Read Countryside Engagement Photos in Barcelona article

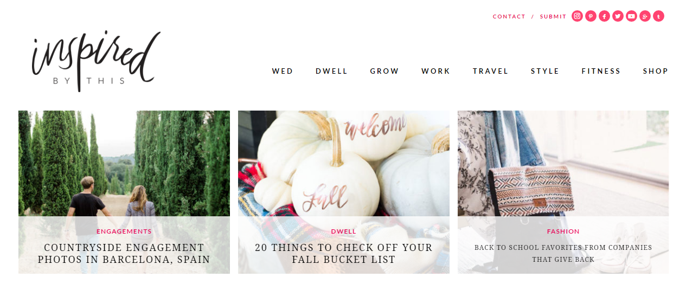(x=124, y=254)
